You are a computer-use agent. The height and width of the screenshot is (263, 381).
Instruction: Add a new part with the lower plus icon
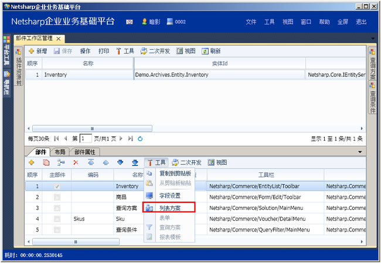coord(31,162)
